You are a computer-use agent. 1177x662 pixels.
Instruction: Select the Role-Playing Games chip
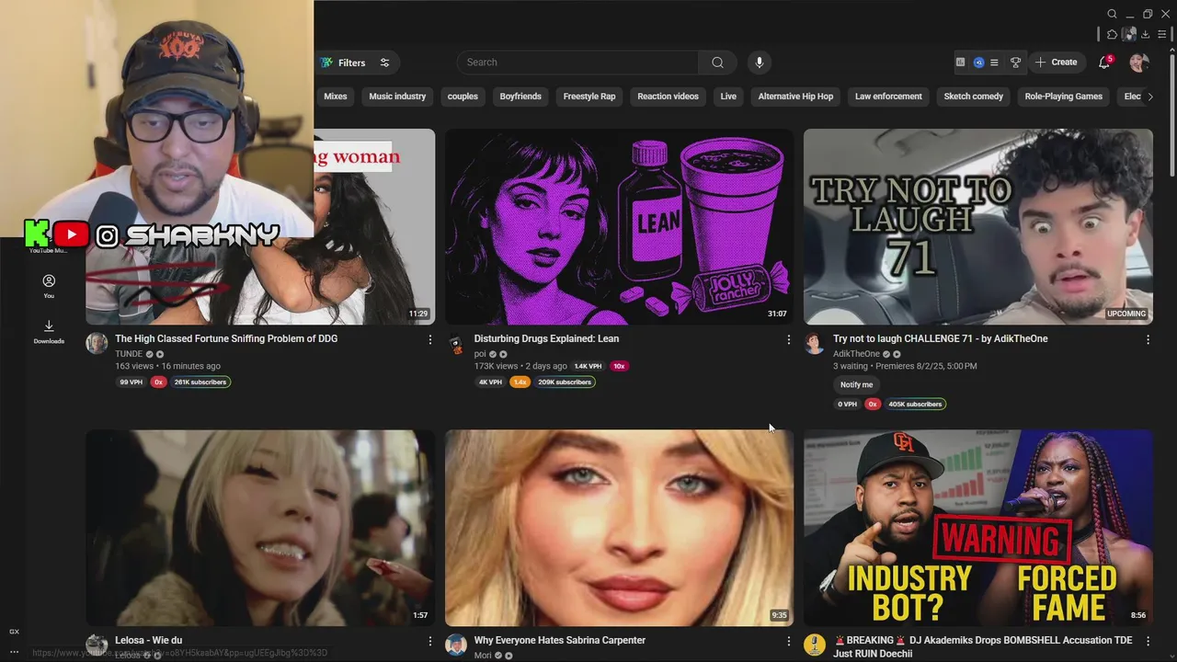click(x=1063, y=97)
